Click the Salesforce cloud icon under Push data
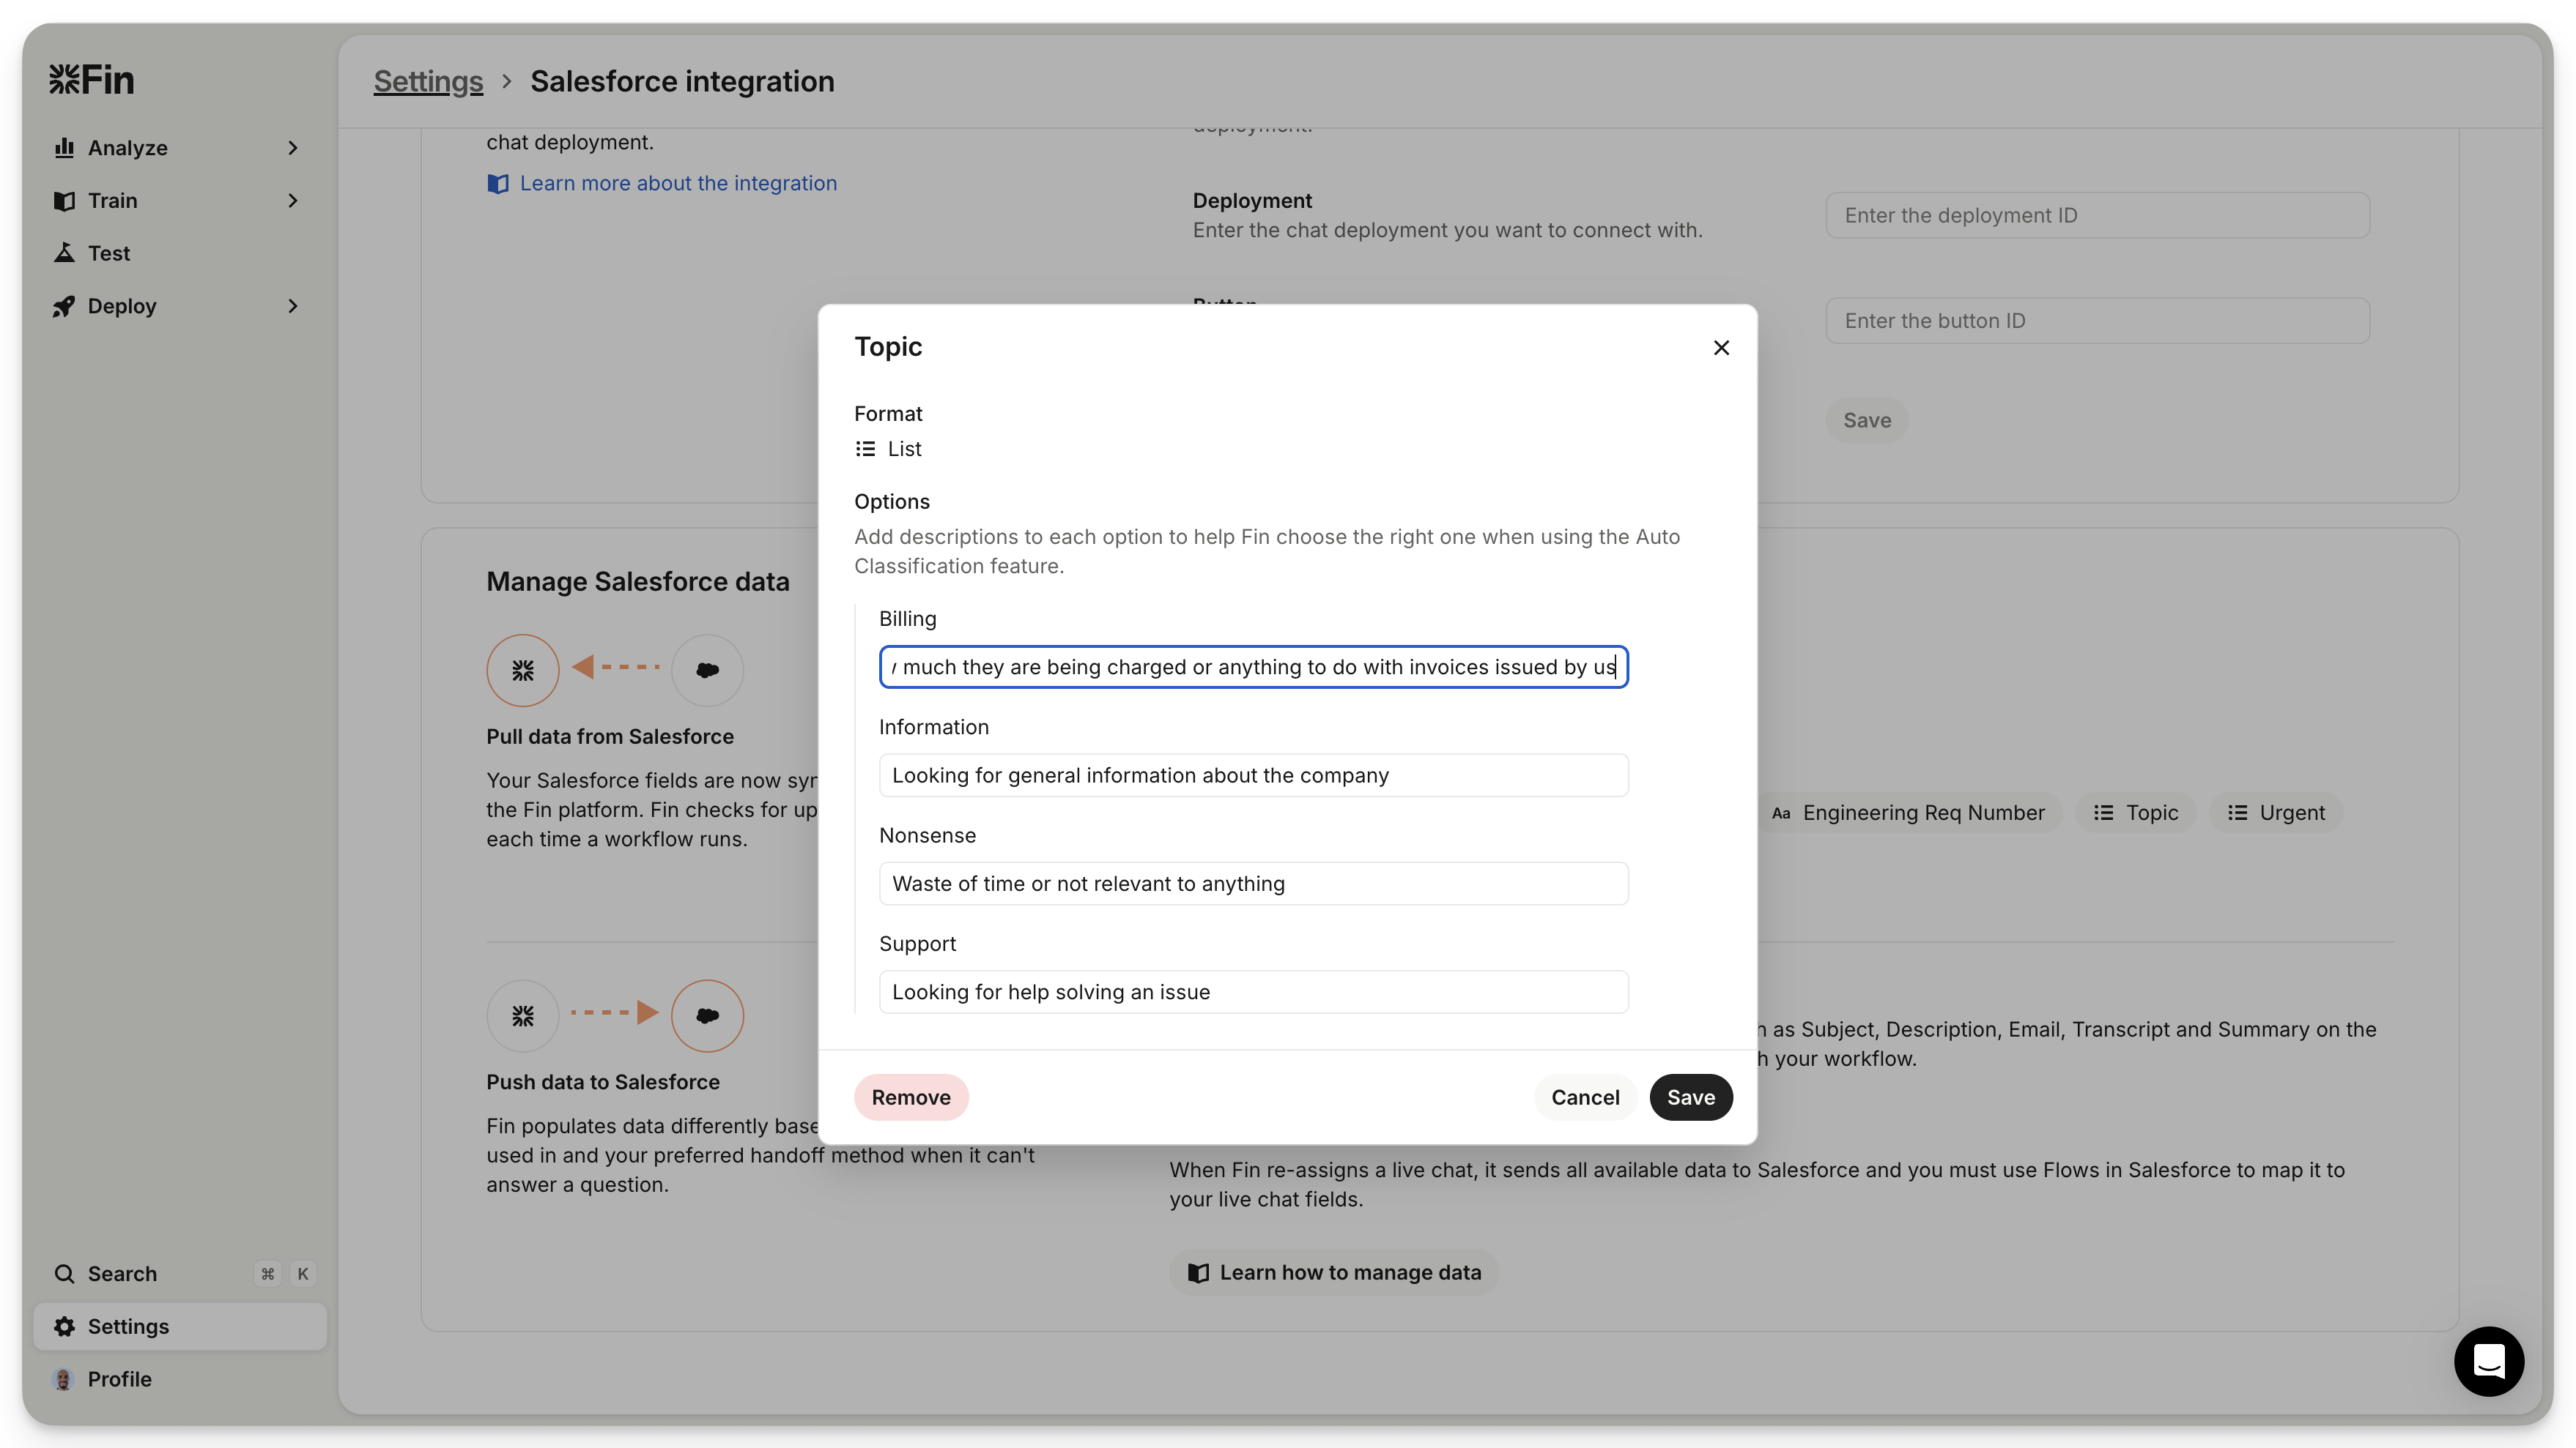The image size is (2576, 1448). pyautogui.click(x=707, y=1015)
